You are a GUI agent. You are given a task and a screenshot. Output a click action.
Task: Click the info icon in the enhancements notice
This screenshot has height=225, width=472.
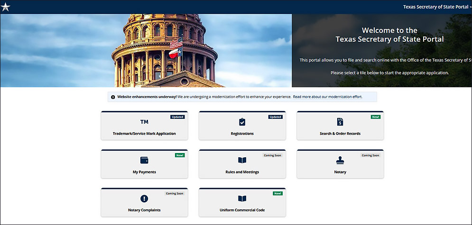(x=113, y=97)
